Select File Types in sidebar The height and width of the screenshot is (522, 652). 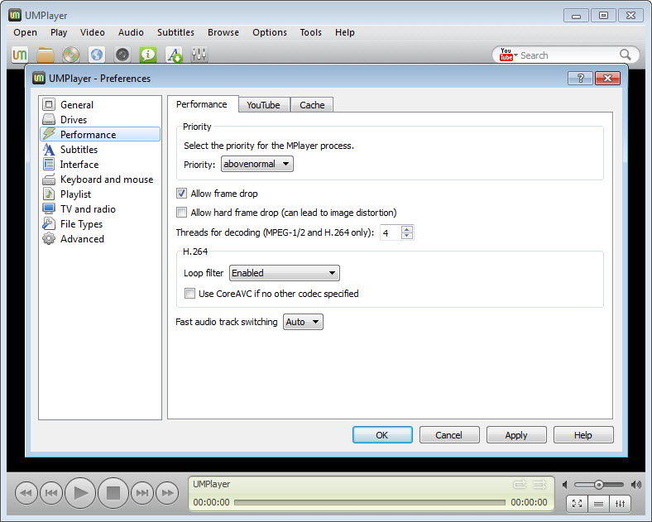pos(100,224)
